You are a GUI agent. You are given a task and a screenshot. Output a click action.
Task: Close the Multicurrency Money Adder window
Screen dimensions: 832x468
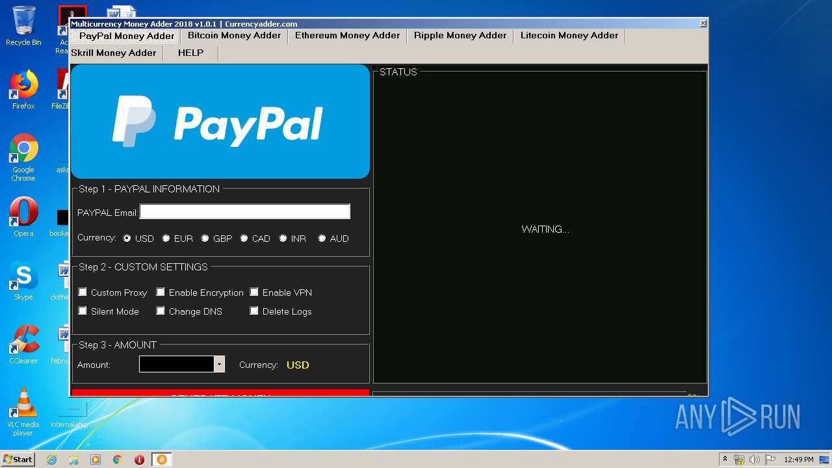point(703,23)
